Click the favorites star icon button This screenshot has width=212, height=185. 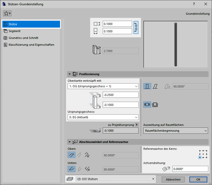pyautogui.click(x=7, y=13)
